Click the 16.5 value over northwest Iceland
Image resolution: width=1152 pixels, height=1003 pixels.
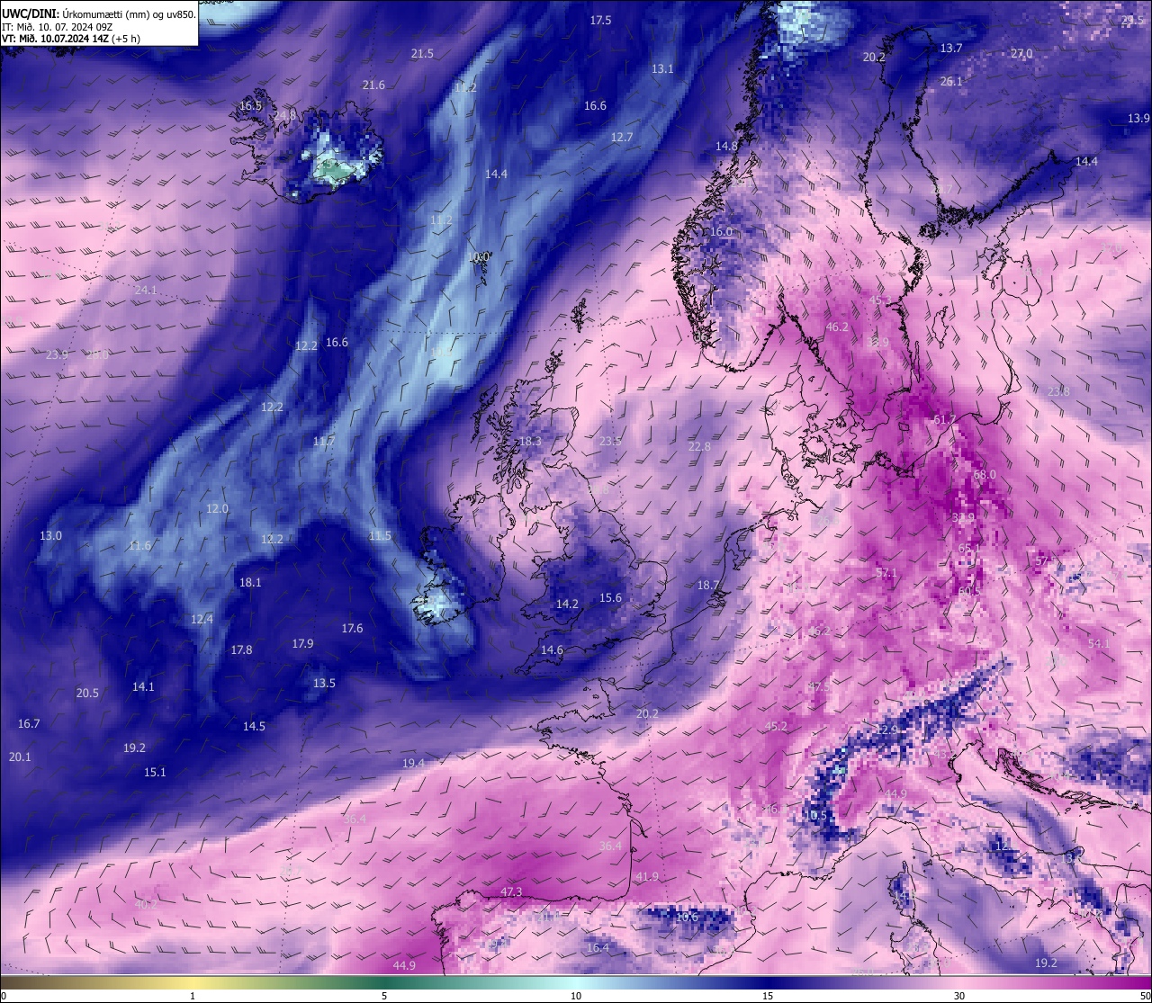coord(250,105)
